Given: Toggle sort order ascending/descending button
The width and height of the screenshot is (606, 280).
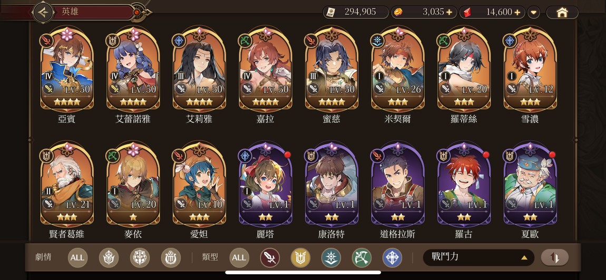Looking at the screenshot, I should [554, 257].
